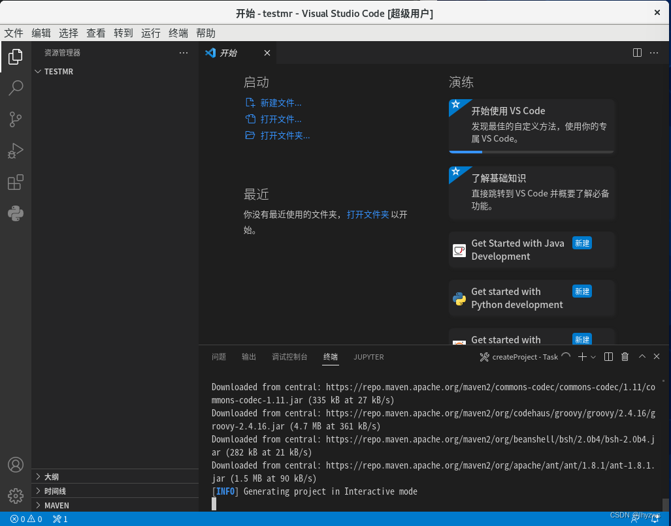Screen dimensions: 671x526
Task: Click 打开文件夹 link in 最近 section
Action: click(368, 215)
